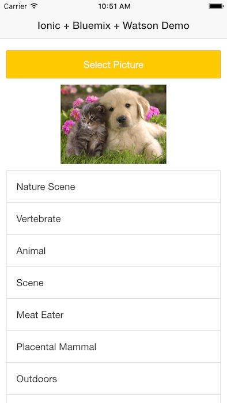
Task: Tap the Placental Mammal row
Action: point(113,347)
